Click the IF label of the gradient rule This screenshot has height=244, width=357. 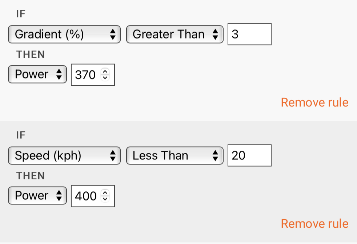click(x=21, y=14)
